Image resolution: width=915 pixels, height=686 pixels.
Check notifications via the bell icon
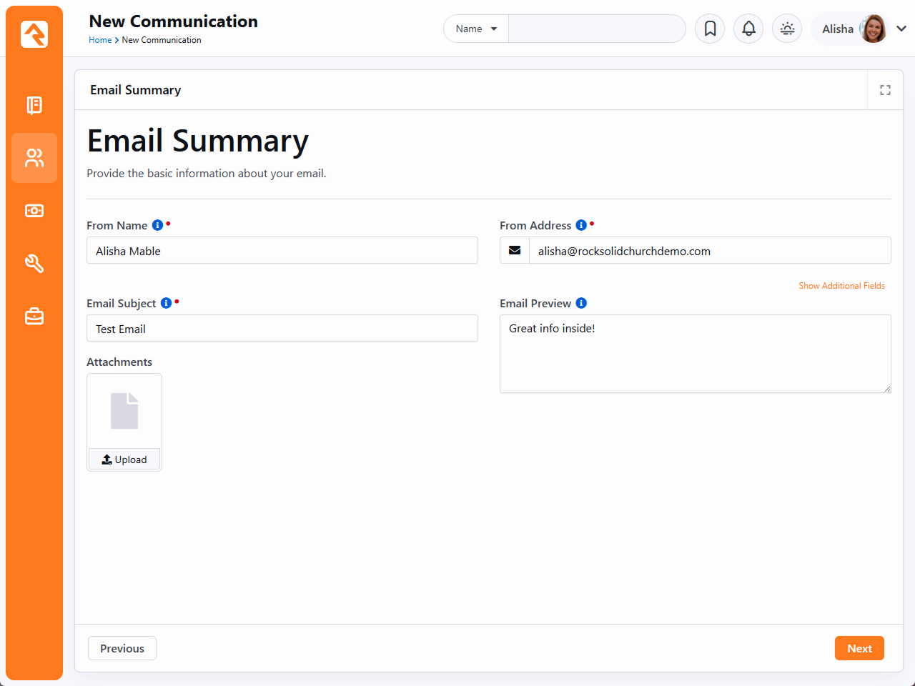[748, 29]
